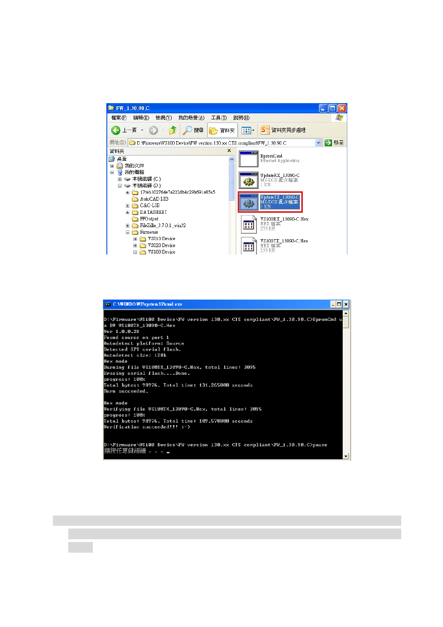Viewport: 443px width, 627px height.
Task: Select 我的文件 folder in tree
Action: pos(134,166)
